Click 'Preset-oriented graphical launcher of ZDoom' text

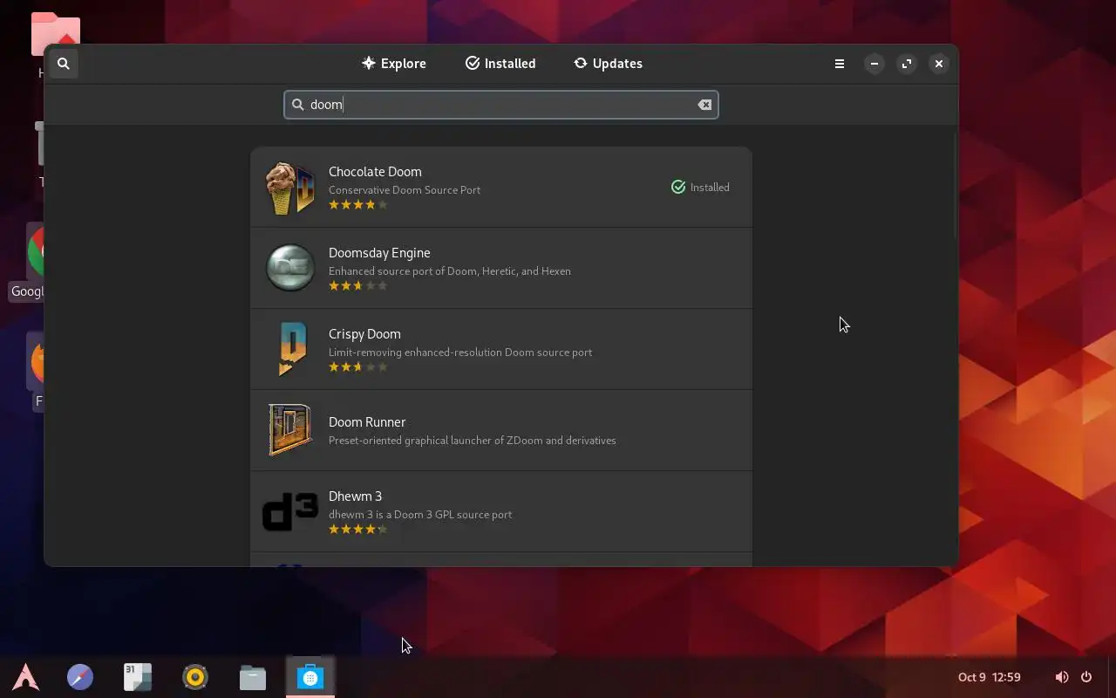[x=436, y=441]
